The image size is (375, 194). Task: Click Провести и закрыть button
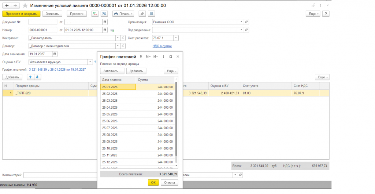click(21, 14)
